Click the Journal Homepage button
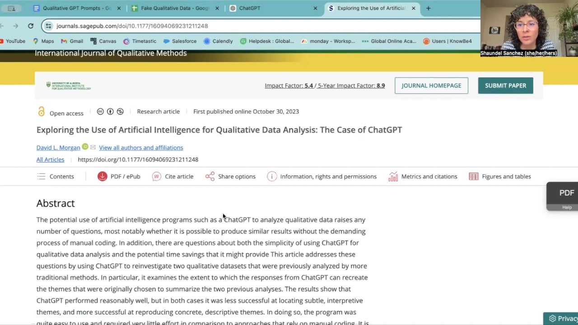 coord(431,85)
